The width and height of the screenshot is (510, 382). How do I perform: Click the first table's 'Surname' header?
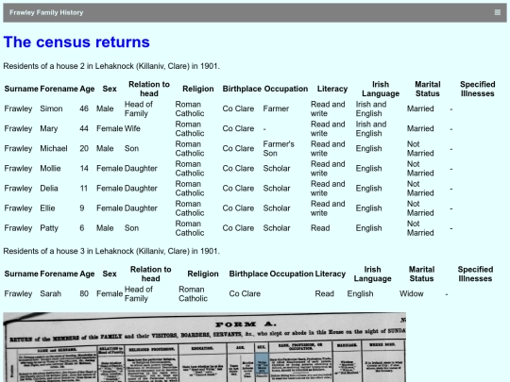coord(22,89)
